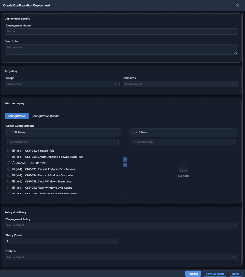Click Linux penguin icon next to CNF-037
This screenshot has width=245, height=277.
point(13,163)
